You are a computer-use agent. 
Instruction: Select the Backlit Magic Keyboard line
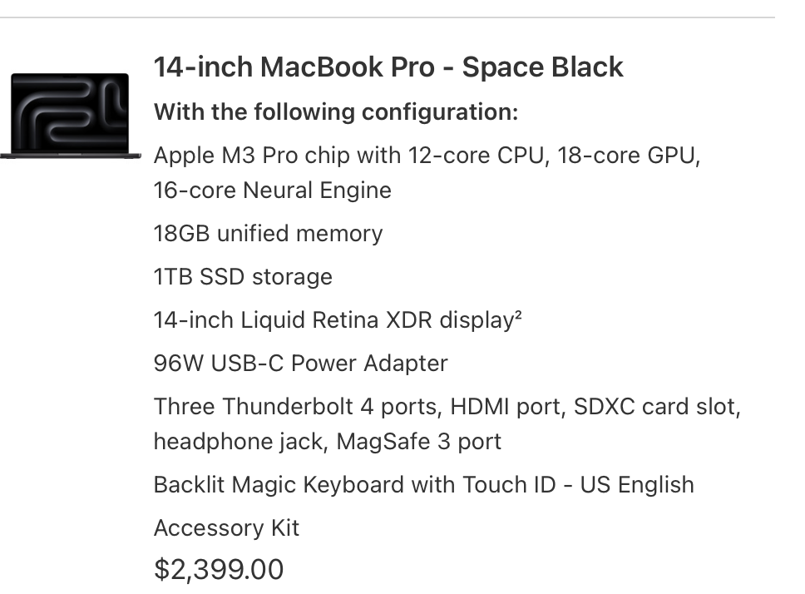(x=424, y=485)
